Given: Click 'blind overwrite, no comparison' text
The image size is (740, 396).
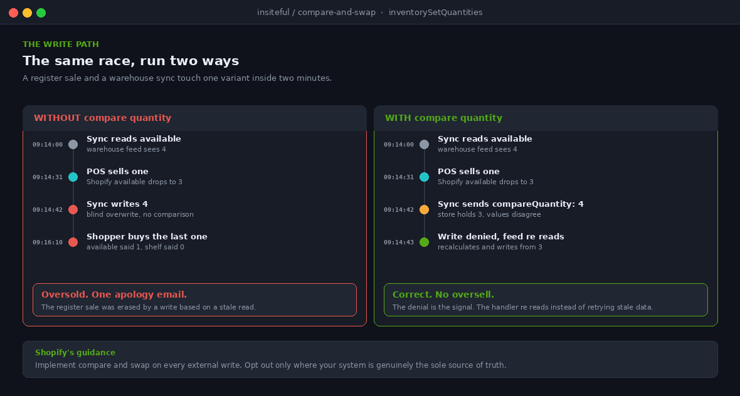Looking at the screenshot, I should coord(140,214).
